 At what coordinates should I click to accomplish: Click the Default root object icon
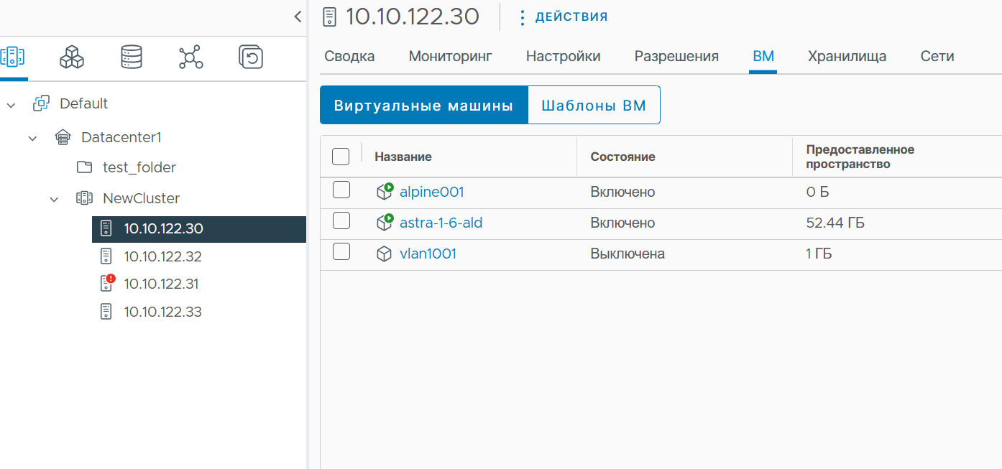(x=41, y=103)
